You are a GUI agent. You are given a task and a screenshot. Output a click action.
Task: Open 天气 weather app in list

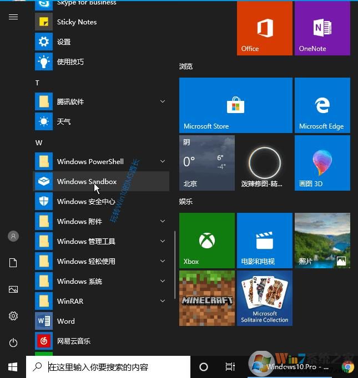click(101, 121)
